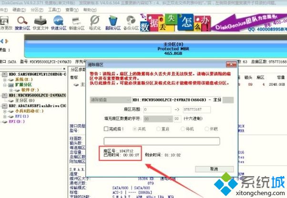Click the drive icon beside EFI(D:)
This screenshot has width=287, height=198.
coord(4,122)
